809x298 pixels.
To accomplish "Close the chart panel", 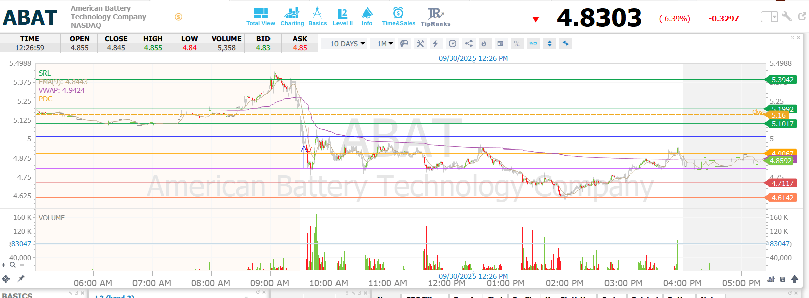I will click(x=798, y=38).
